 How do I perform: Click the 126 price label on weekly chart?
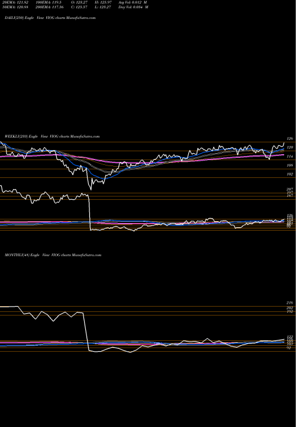(290, 139)
